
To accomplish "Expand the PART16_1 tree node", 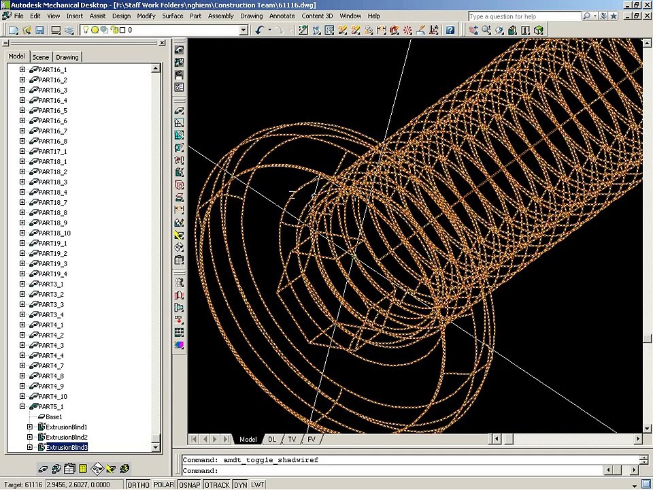I will pos(22,69).
